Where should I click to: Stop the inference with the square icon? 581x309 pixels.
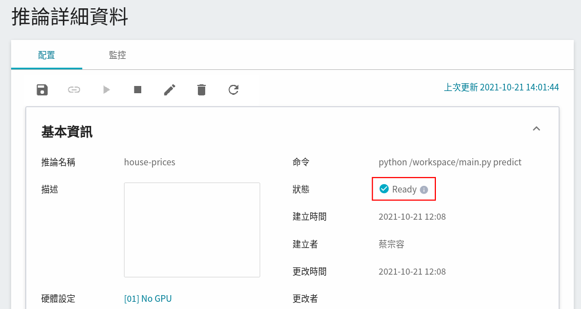tap(138, 89)
